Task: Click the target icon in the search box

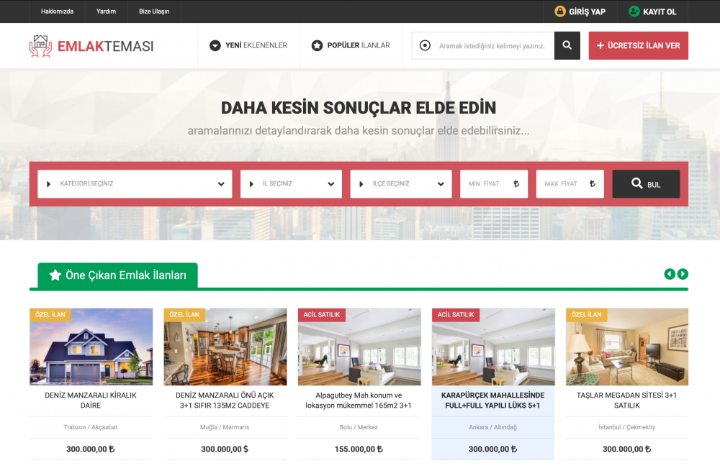Action: 426,45
